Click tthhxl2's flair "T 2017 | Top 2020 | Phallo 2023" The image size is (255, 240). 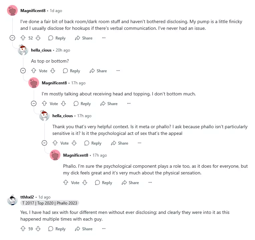(x=50, y=203)
